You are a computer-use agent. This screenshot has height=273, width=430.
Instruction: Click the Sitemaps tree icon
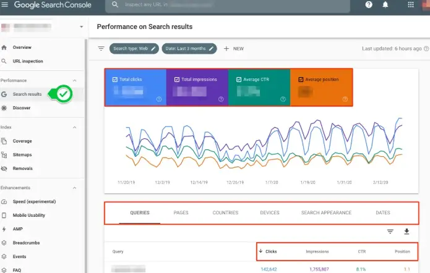(4, 154)
